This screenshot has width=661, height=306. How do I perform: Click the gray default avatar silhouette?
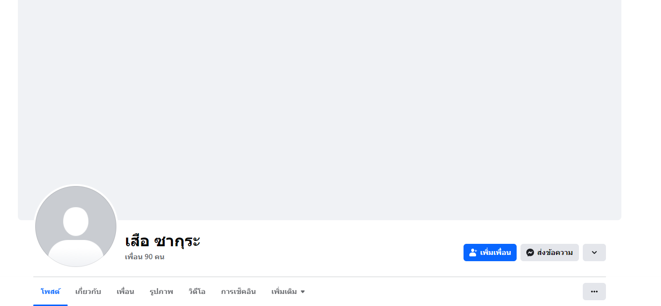[76, 226]
